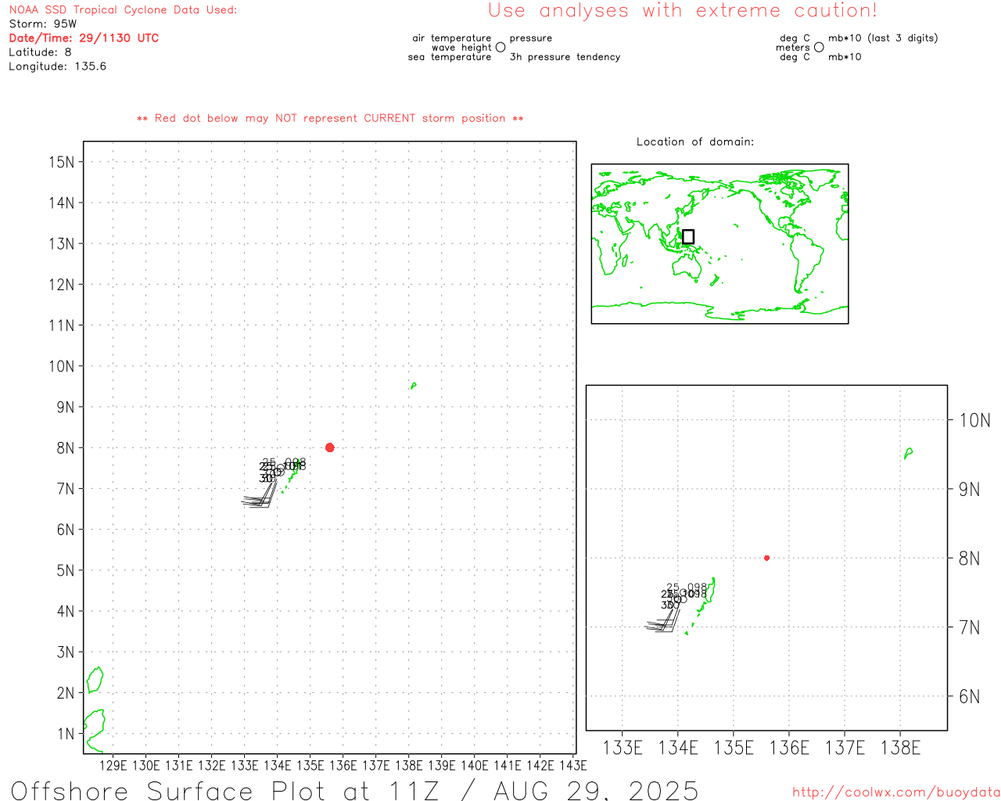
Task: Click the red storm dot on main map
Action: pyautogui.click(x=329, y=447)
